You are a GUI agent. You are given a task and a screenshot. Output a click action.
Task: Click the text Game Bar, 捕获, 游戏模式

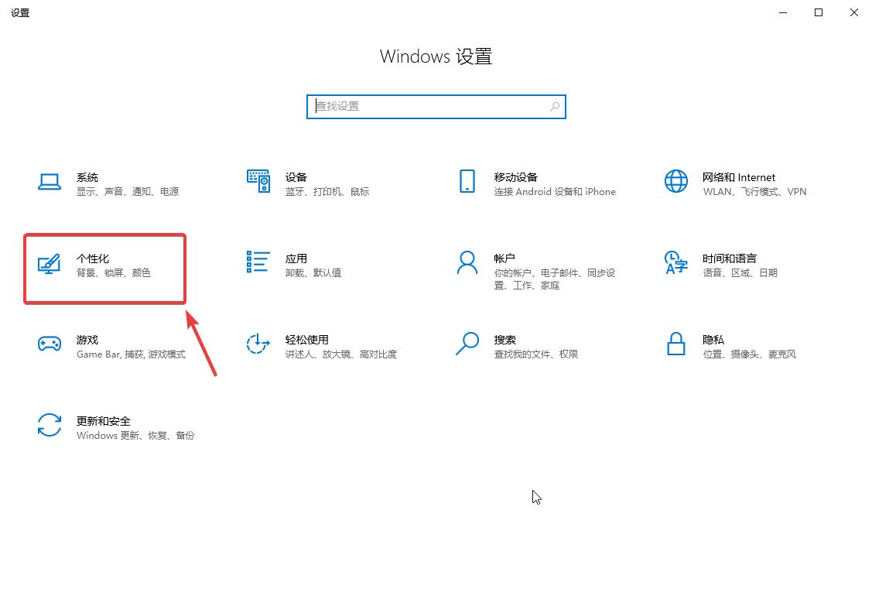point(132,354)
